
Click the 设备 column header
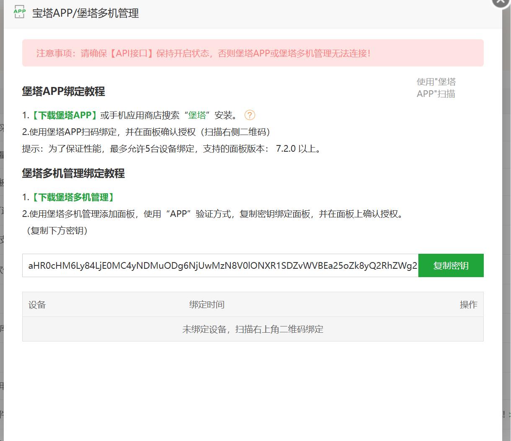[x=37, y=305]
